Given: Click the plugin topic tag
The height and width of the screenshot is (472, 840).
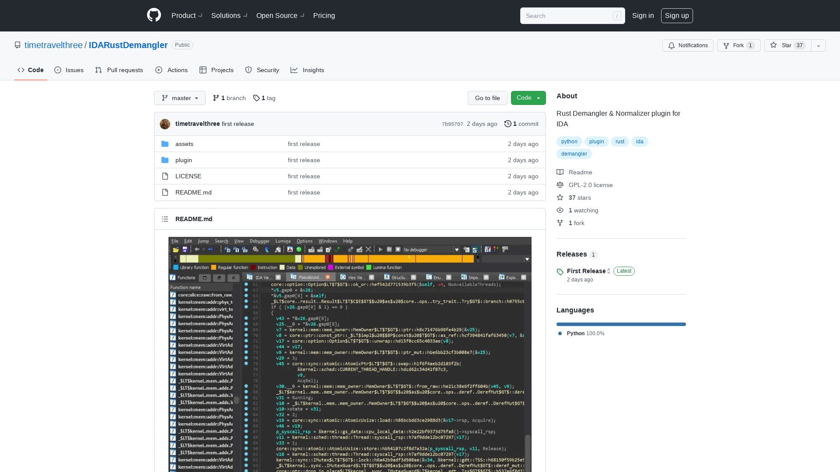Looking at the screenshot, I should [x=596, y=142].
